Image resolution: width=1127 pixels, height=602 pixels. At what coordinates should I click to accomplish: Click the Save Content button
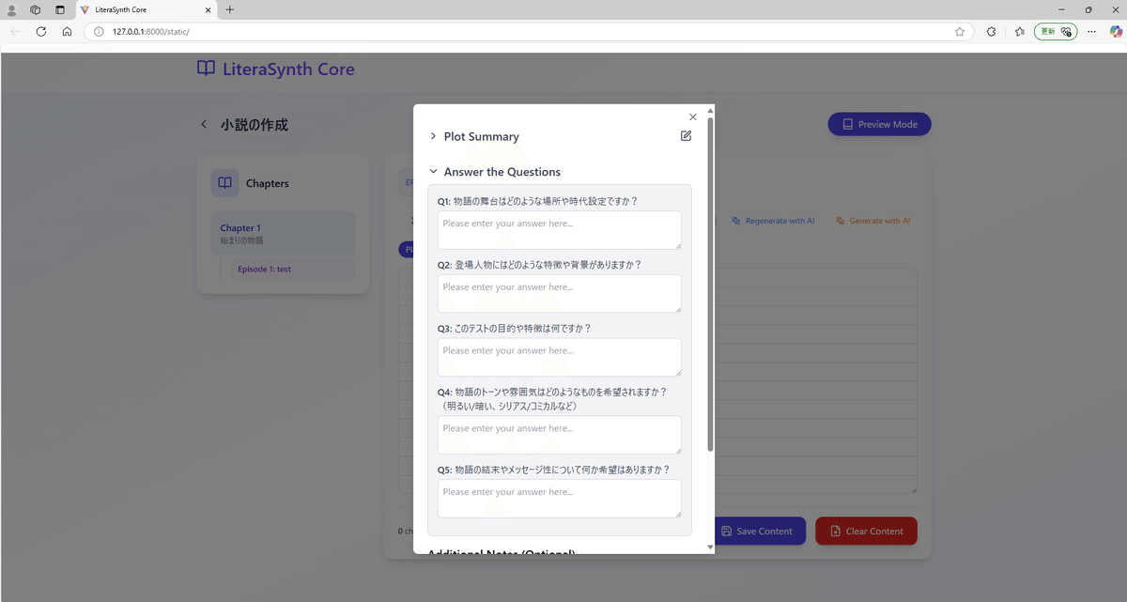pyautogui.click(x=759, y=531)
